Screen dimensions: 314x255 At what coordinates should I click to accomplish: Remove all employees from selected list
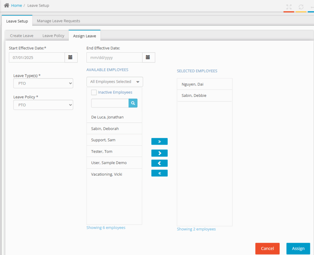point(159,173)
